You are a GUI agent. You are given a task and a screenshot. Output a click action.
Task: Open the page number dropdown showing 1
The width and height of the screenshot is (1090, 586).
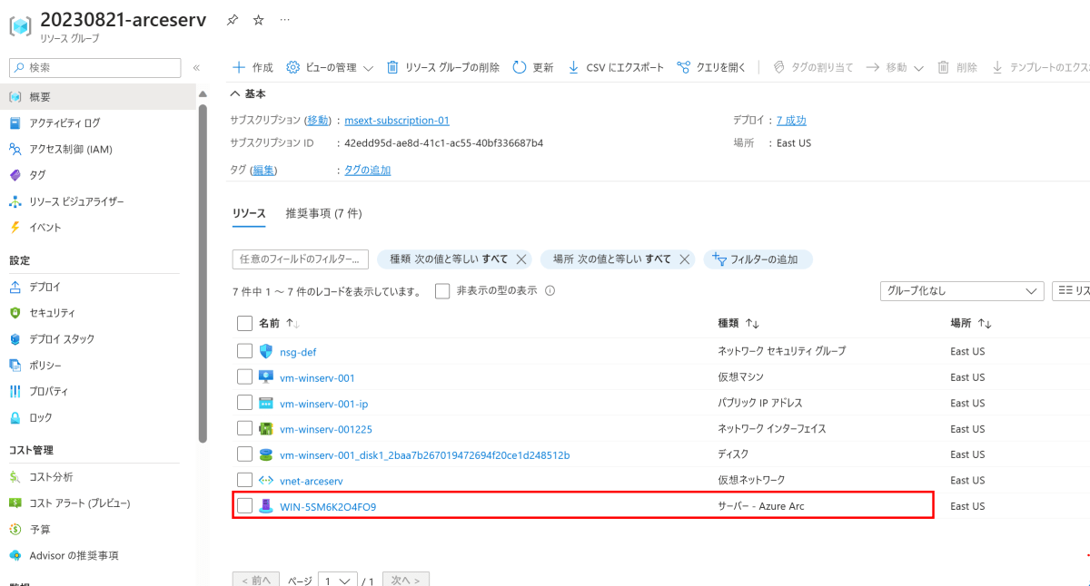(337, 581)
